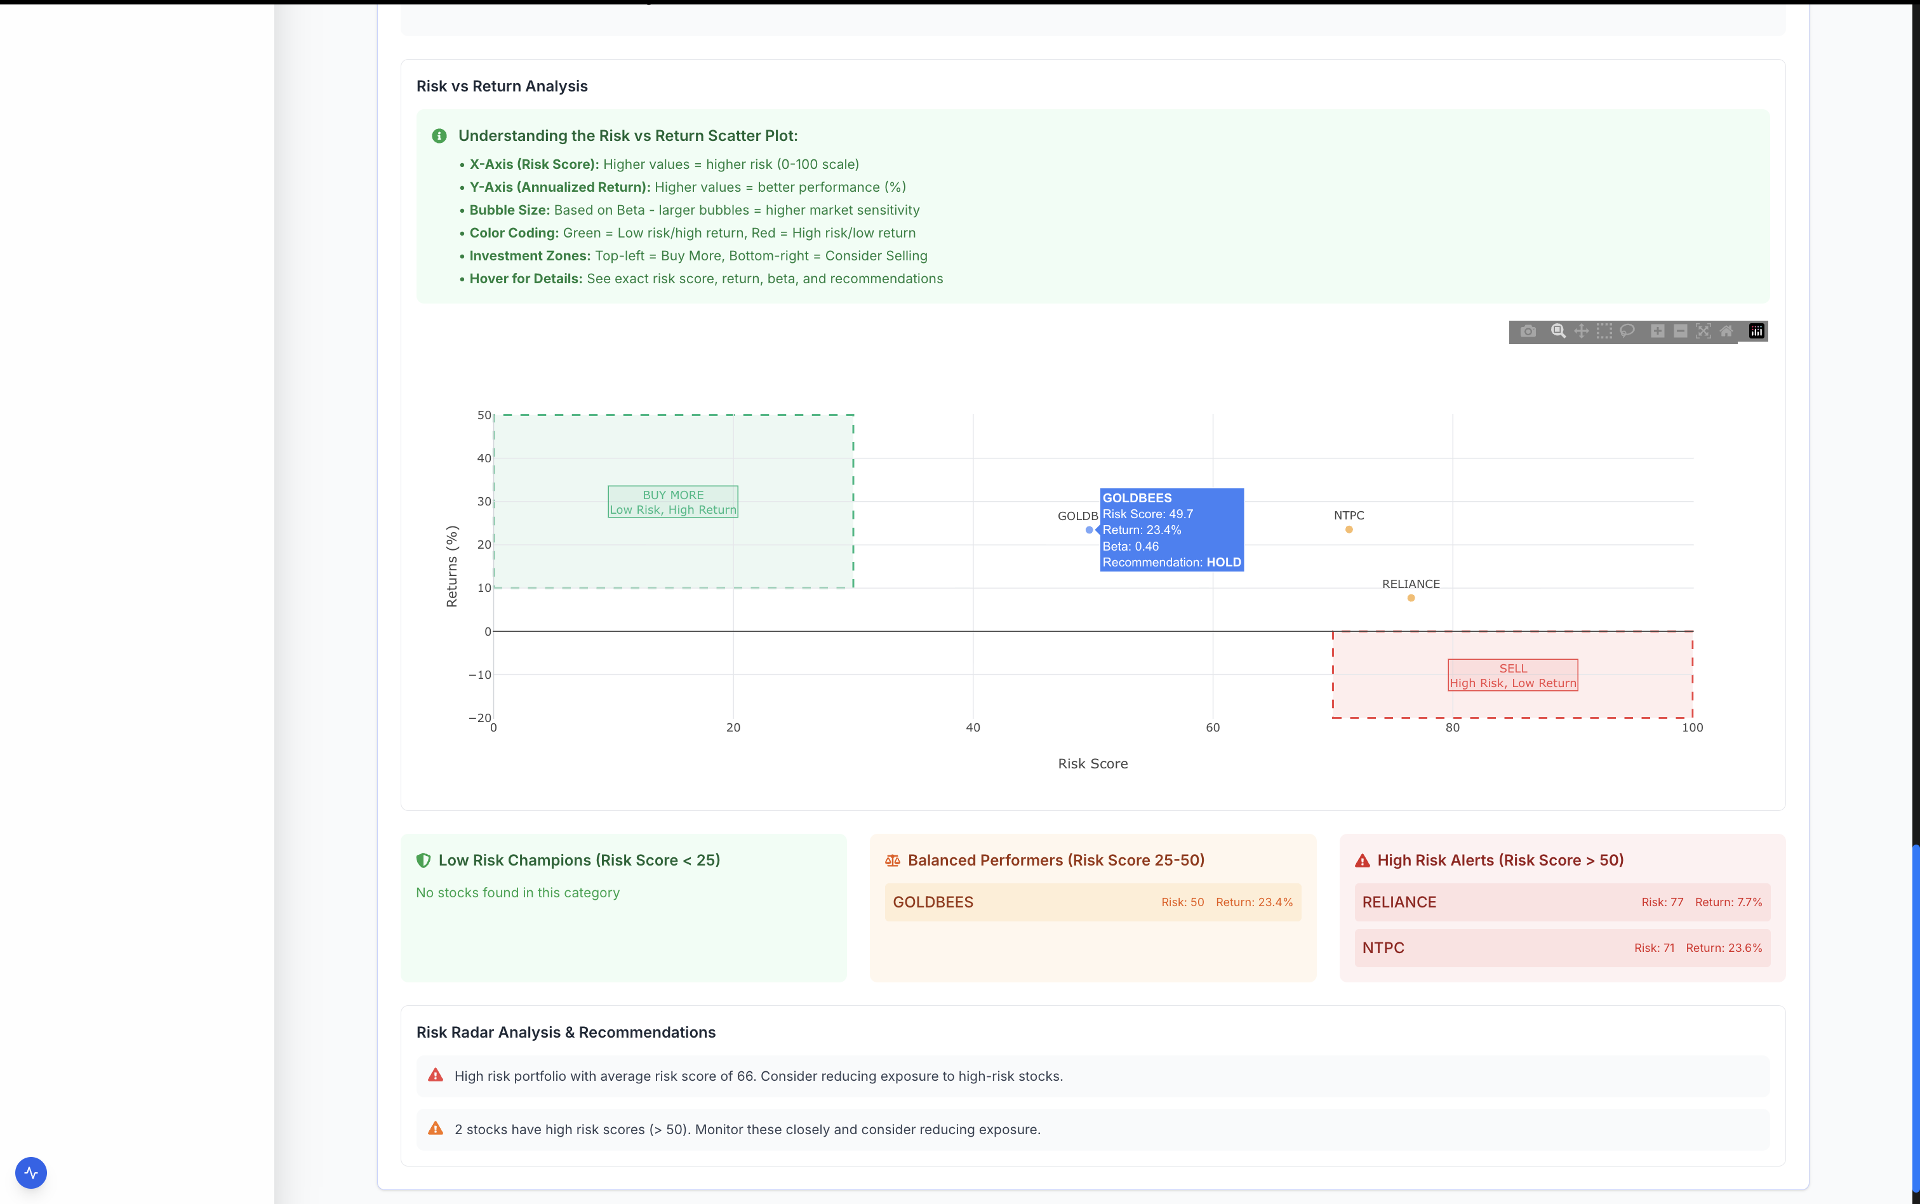1920x1204 pixels.
Task: Autoscale the chart axes
Action: point(1703,331)
